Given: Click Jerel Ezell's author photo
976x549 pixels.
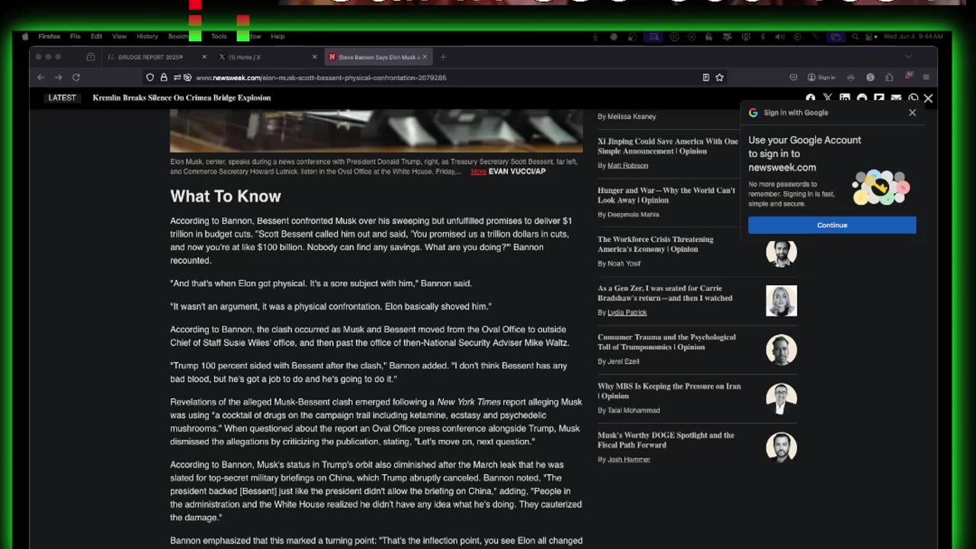Looking at the screenshot, I should [x=781, y=349].
